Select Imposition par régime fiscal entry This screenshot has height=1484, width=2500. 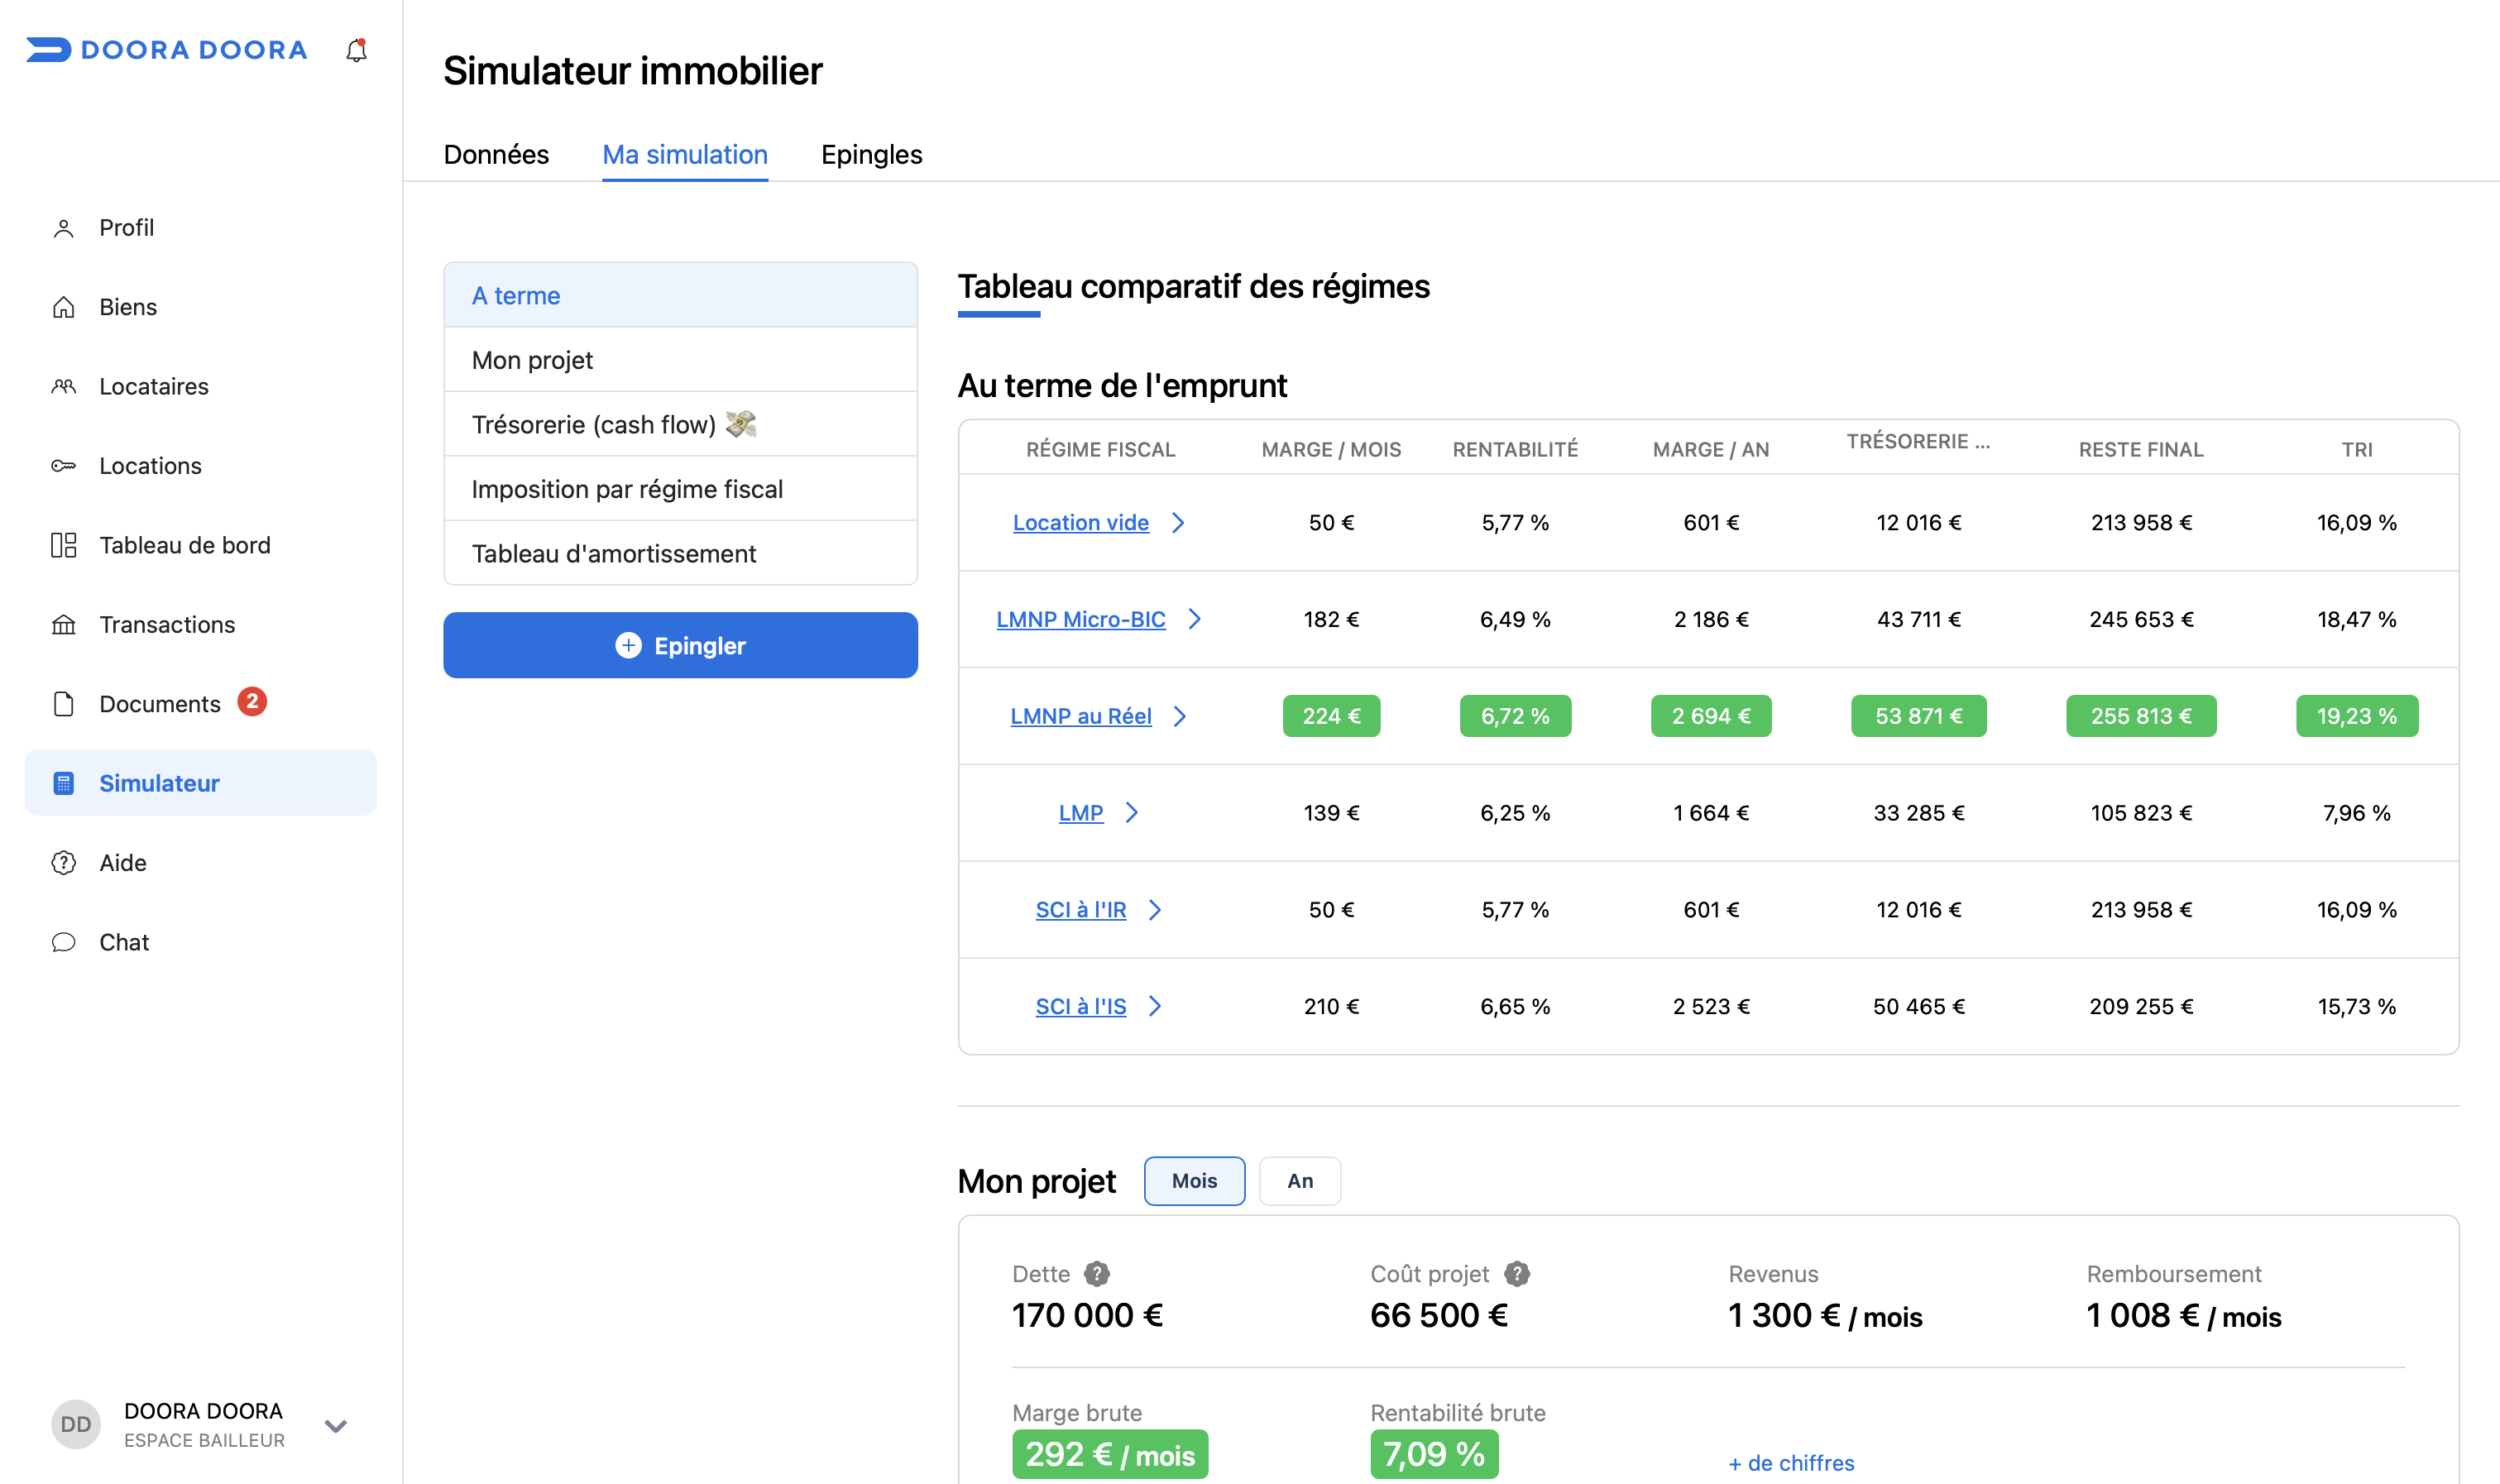pos(680,489)
